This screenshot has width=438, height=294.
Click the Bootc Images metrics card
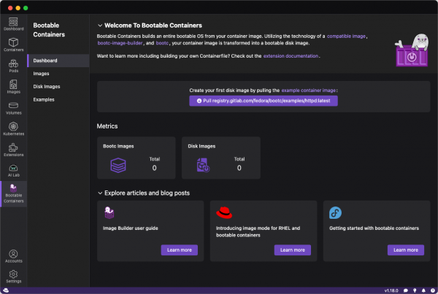pyautogui.click(x=137, y=158)
